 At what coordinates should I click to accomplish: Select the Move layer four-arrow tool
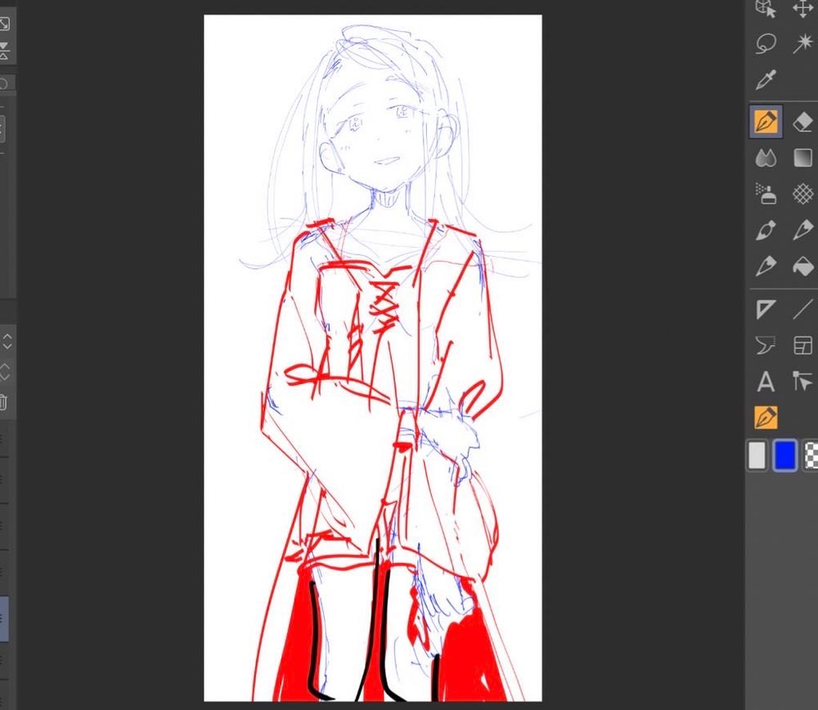point(803,8)
